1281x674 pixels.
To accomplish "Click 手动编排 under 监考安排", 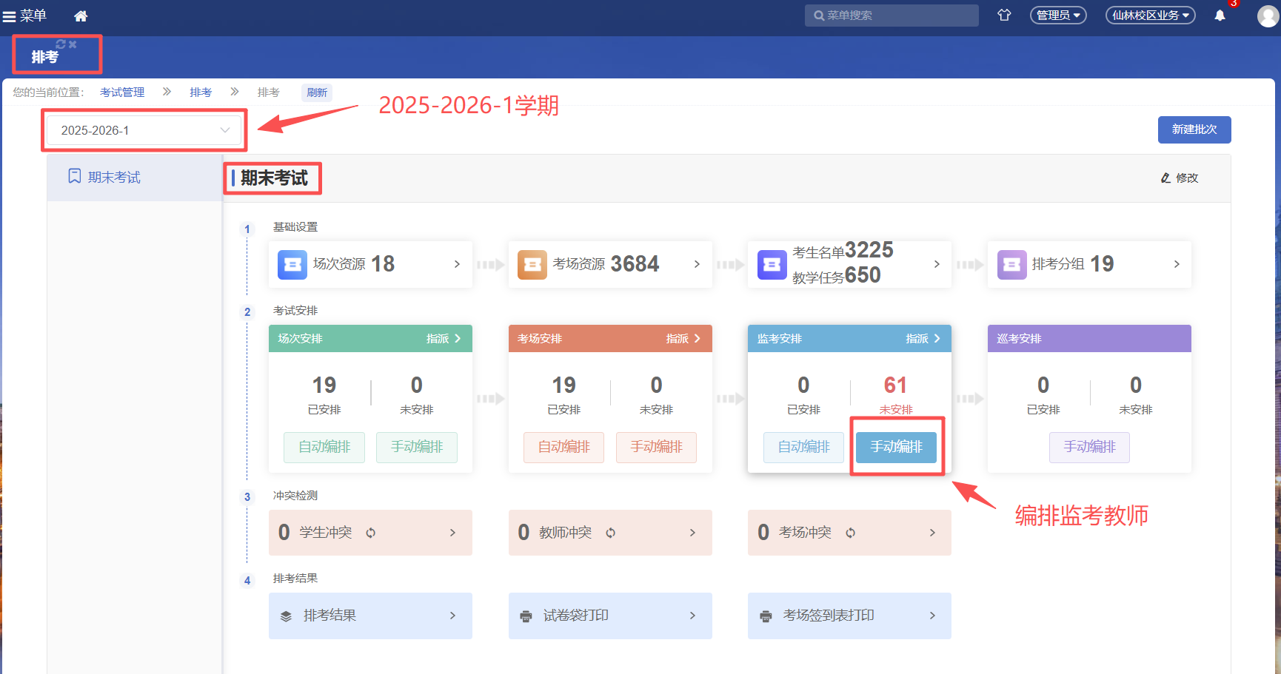I will pos(896,447).
